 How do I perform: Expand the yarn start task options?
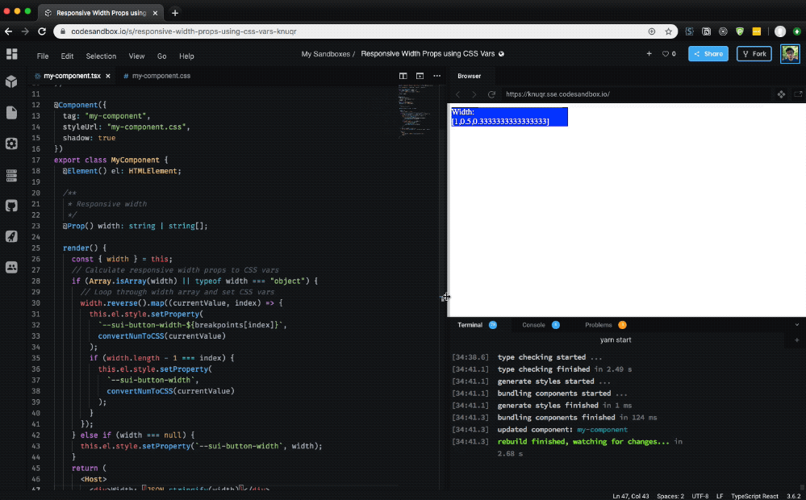799,340
